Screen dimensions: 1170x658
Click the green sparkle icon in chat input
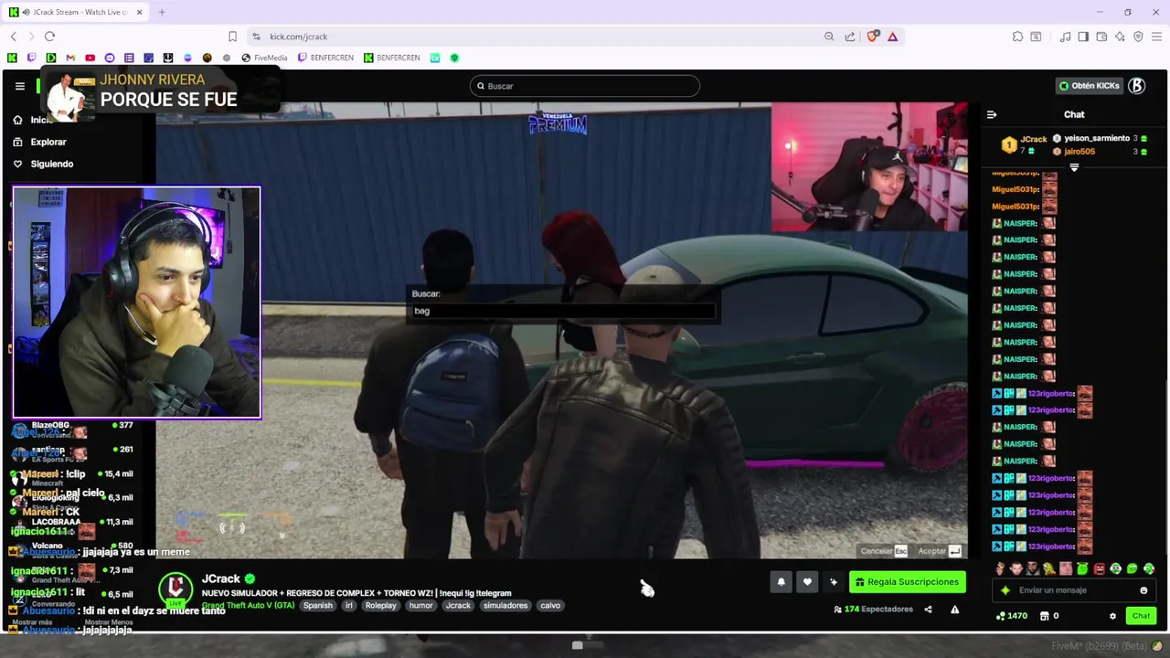click(1005, 590)
